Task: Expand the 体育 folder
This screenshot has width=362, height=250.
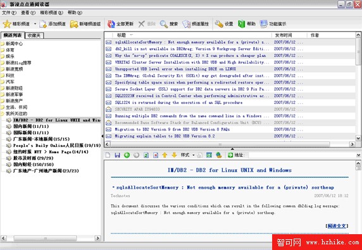Action: coord(3,50)
